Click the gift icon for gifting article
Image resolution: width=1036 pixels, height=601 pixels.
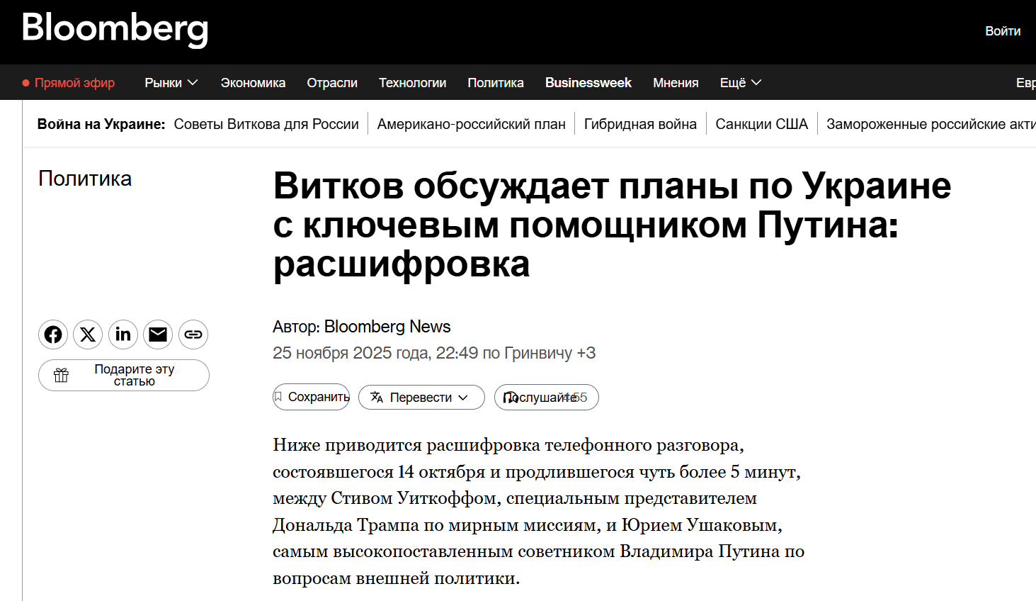coord(62,375)
